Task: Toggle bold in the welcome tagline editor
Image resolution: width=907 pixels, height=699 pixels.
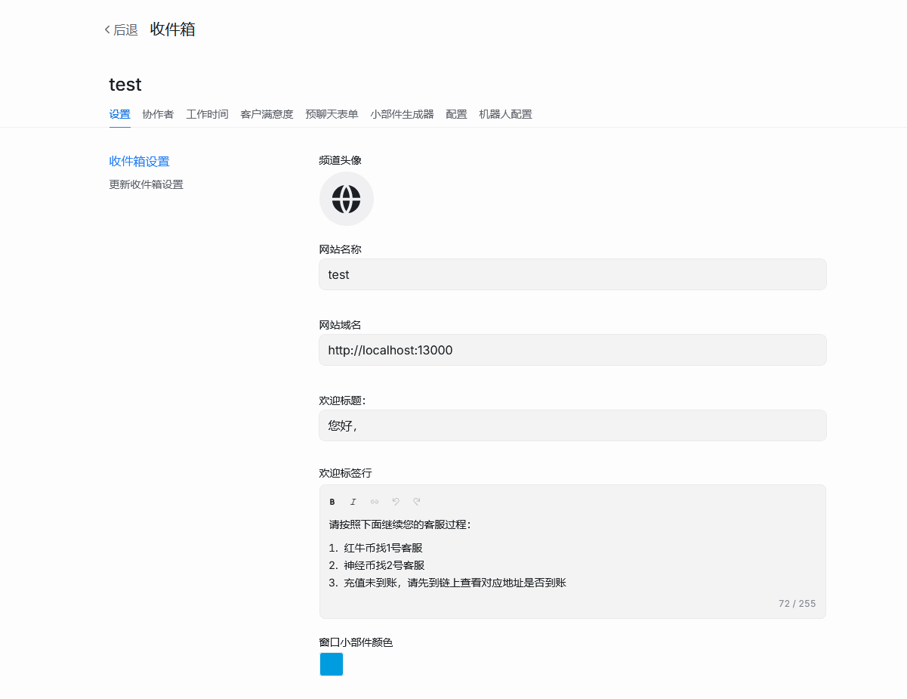Action: click(332, 502)
